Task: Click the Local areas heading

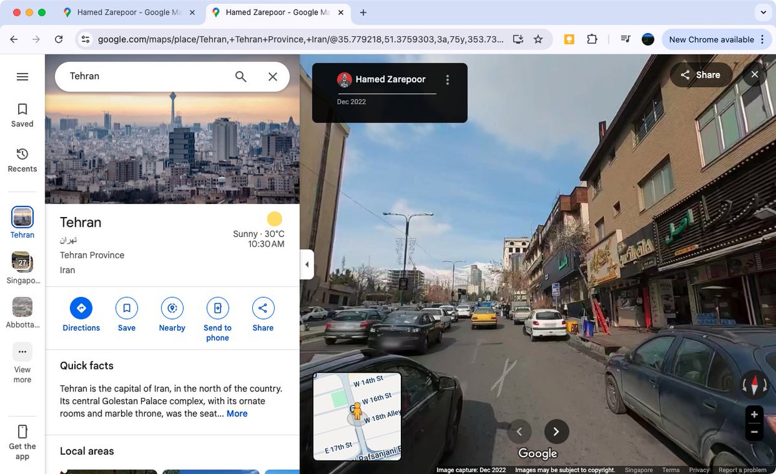Action: 87,451
